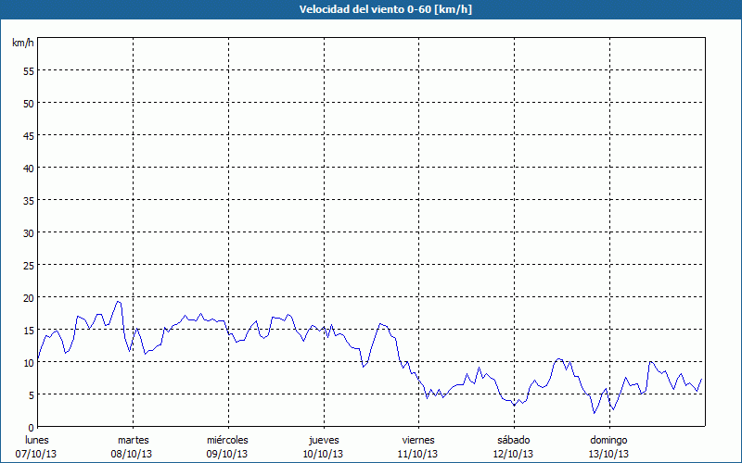
Task: Click the 25 tick label on the y-axis
Action: coord(28,265)
